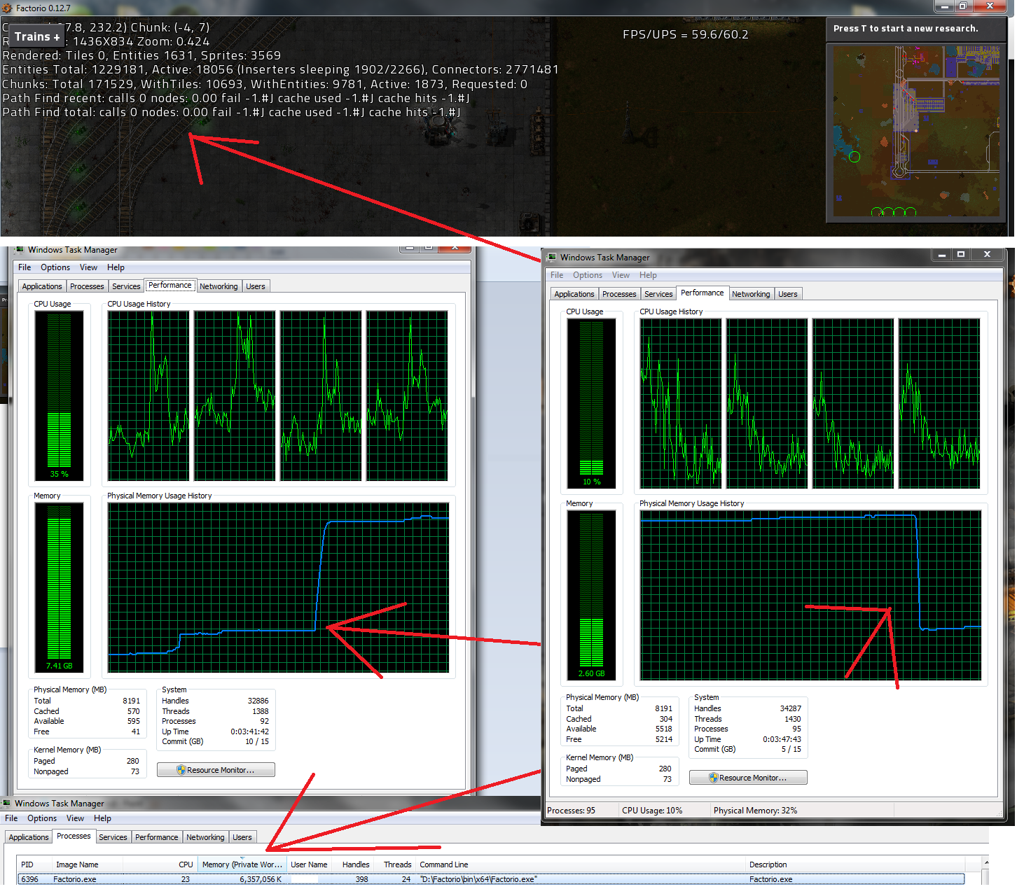Open File menu in the Task Manager listing Factorio.exe
Viewport: 1017px width, 896px height.
(x=11, y=818)
